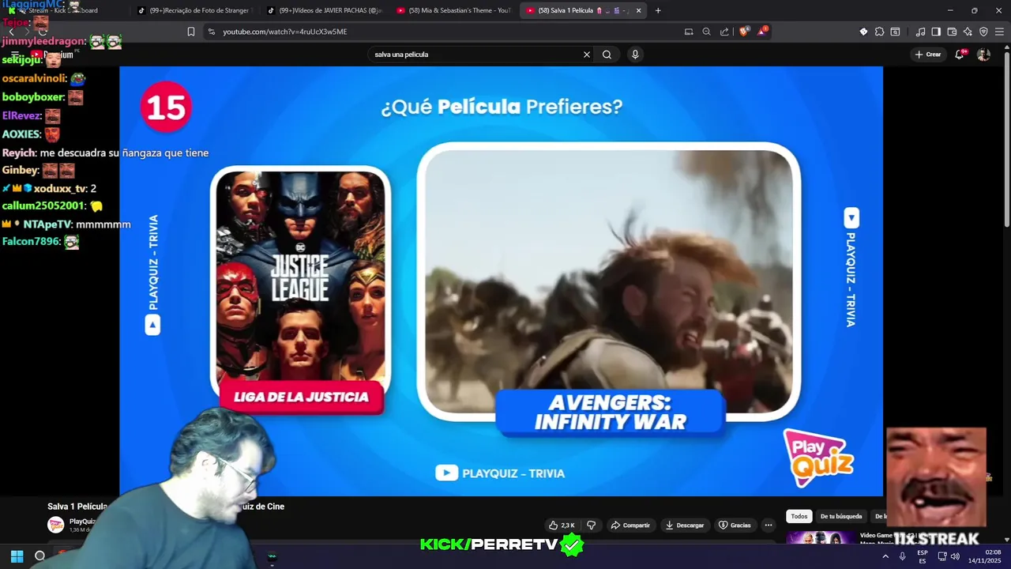Click the address bar URL
The width and height of the screenshot is (1011, 569).
pyautogui.click(x=284, y=32)
